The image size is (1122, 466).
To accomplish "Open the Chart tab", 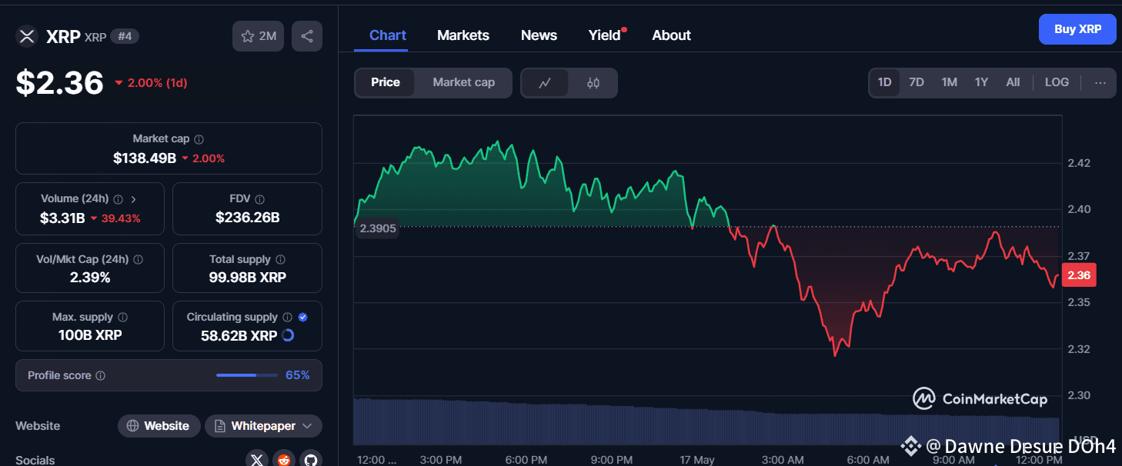I will pyautogui.click(x=388, y=35).
